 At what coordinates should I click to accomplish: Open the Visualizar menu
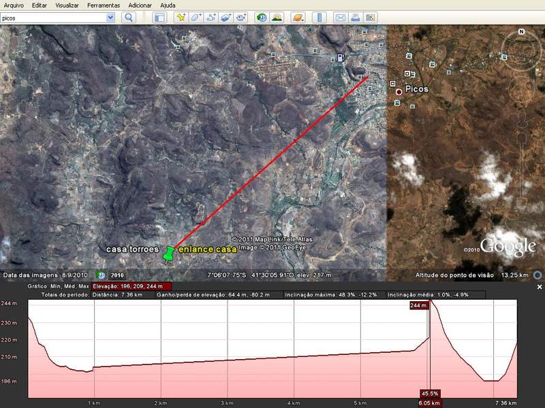click(67, 5)
